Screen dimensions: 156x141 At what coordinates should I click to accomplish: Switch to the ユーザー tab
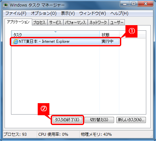[x=117, y=23]
